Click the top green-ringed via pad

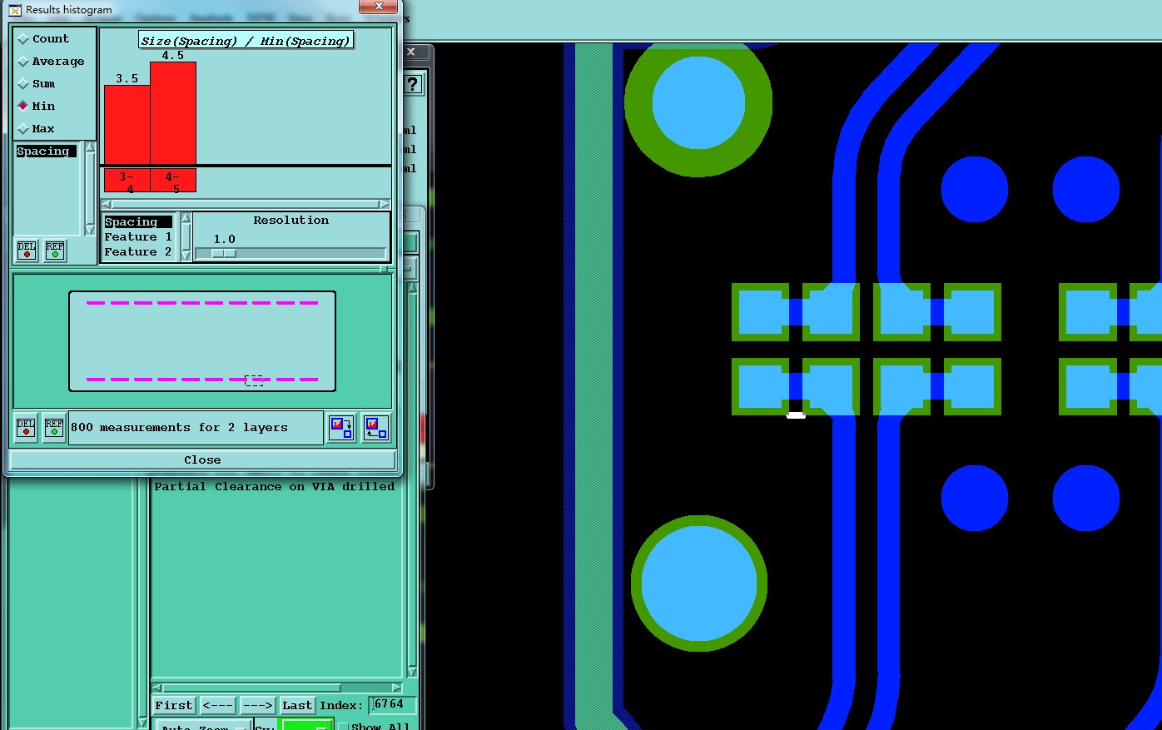698,102
